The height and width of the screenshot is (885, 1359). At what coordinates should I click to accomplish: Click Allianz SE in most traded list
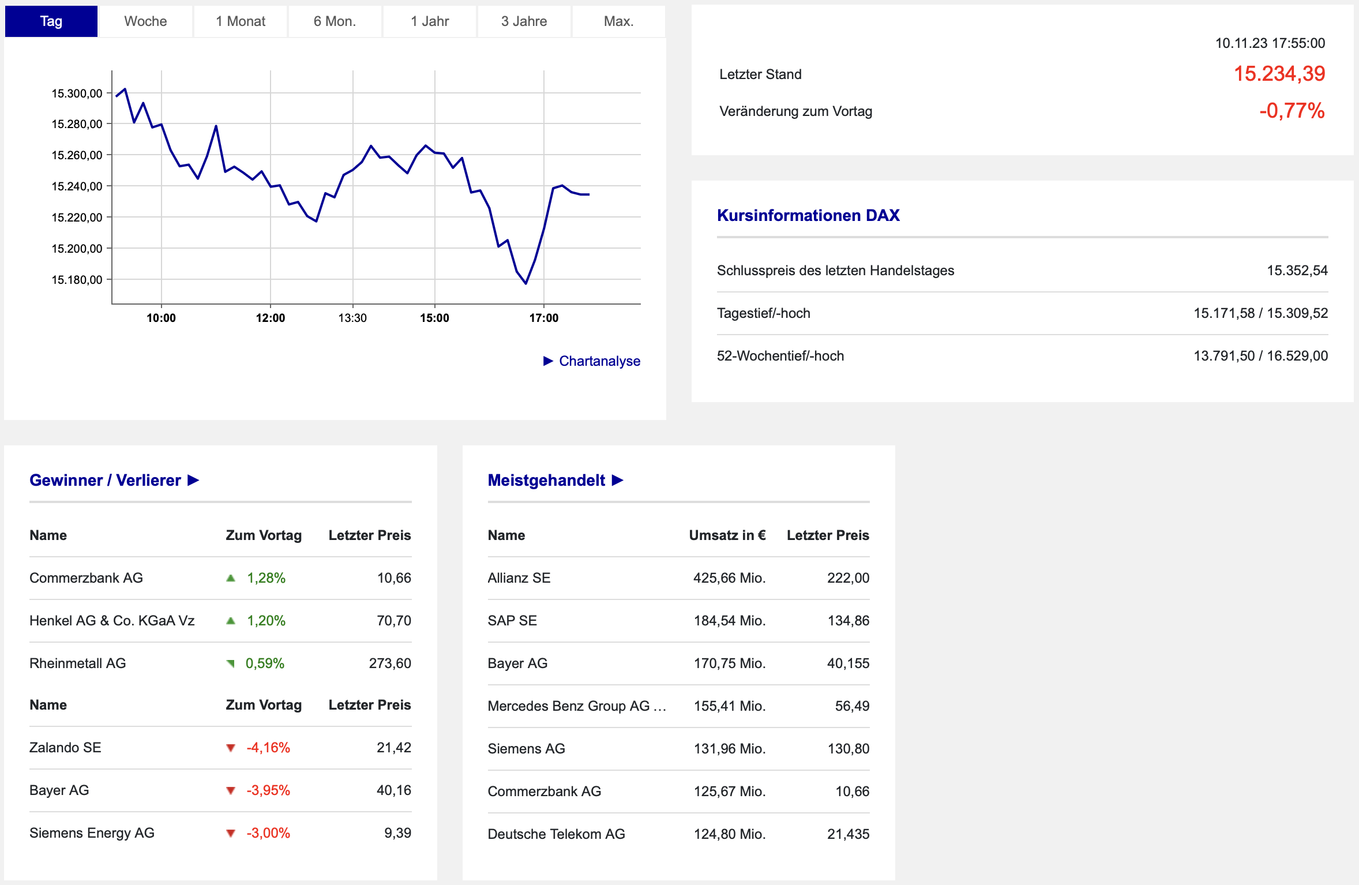pos(519,578)
